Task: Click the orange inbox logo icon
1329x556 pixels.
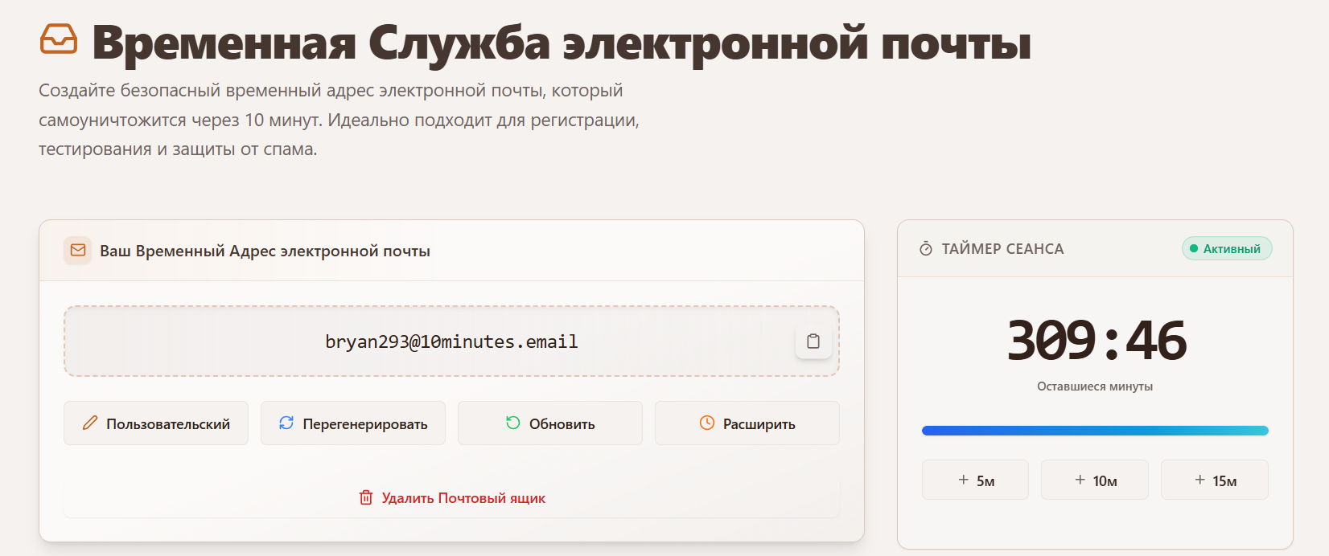Action: (59, 39)
